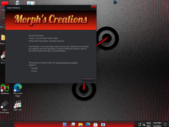The image size is (169, 127).
Task: Select the window-panel icon on desktop
Action: tap(31, 3)
